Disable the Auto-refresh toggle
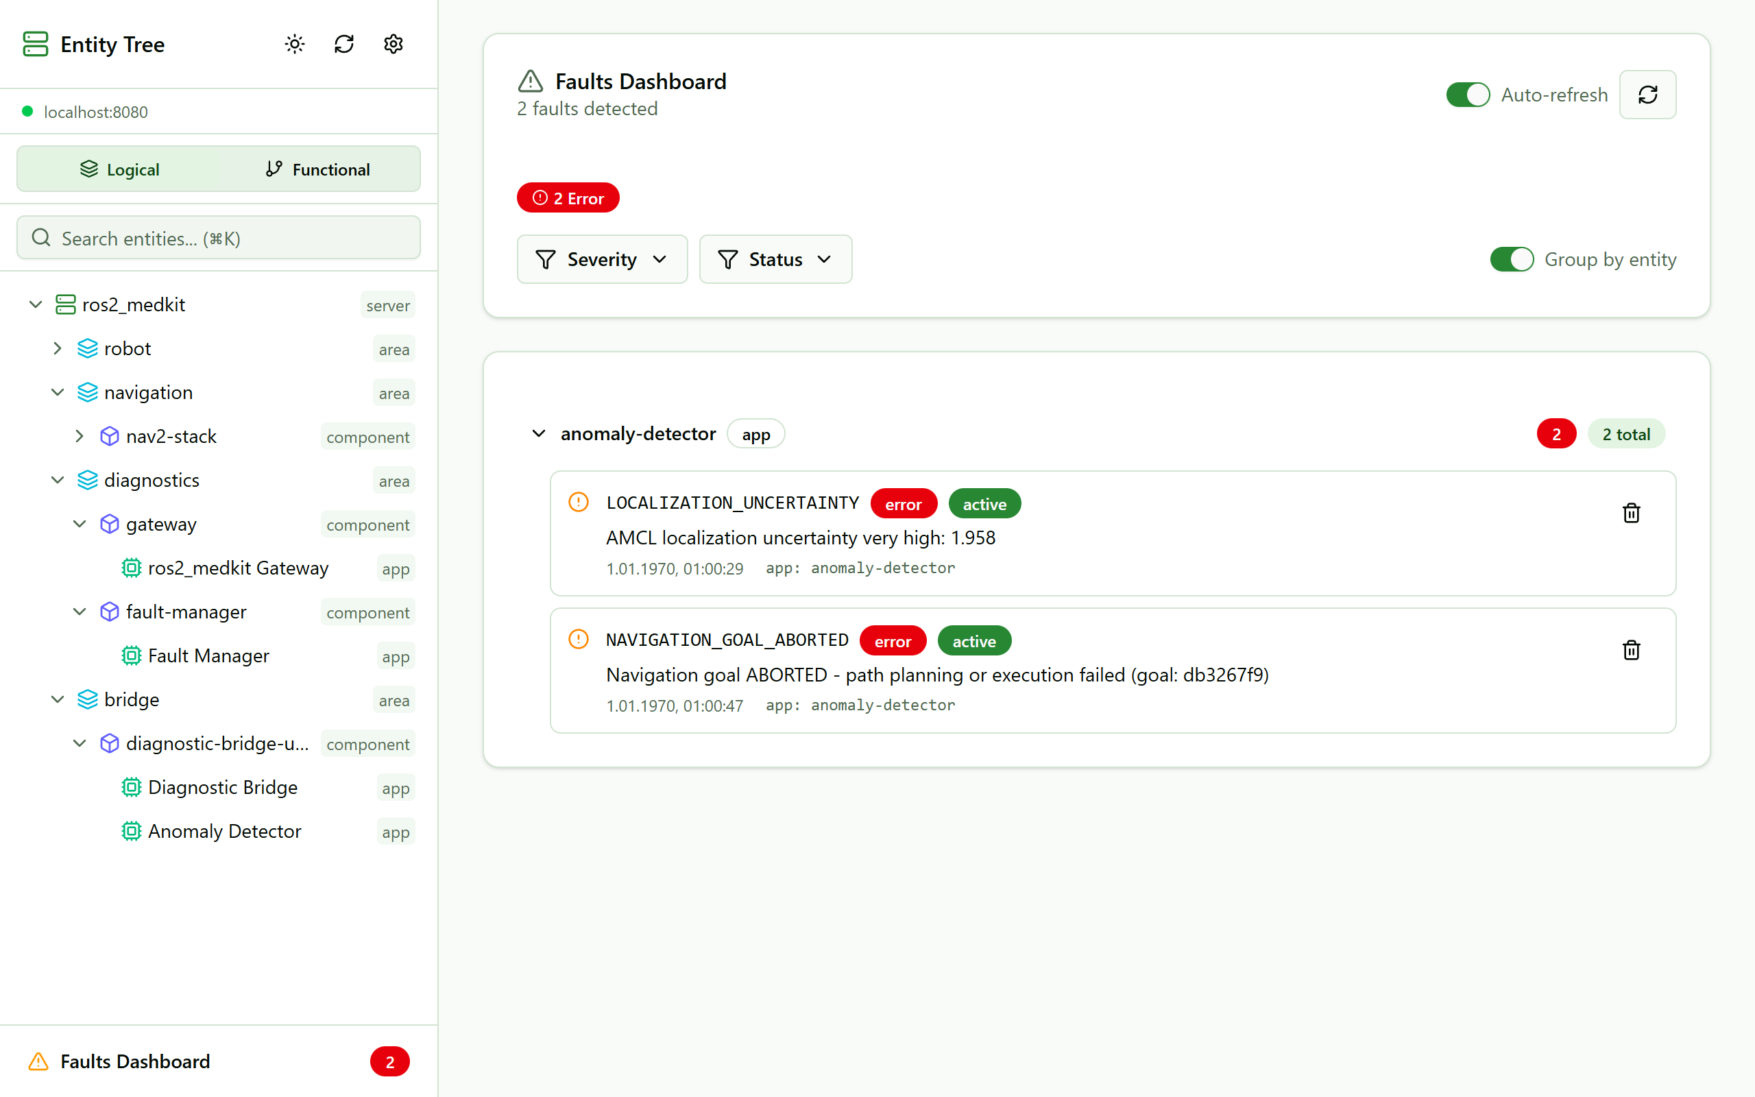 [1467, 95]
